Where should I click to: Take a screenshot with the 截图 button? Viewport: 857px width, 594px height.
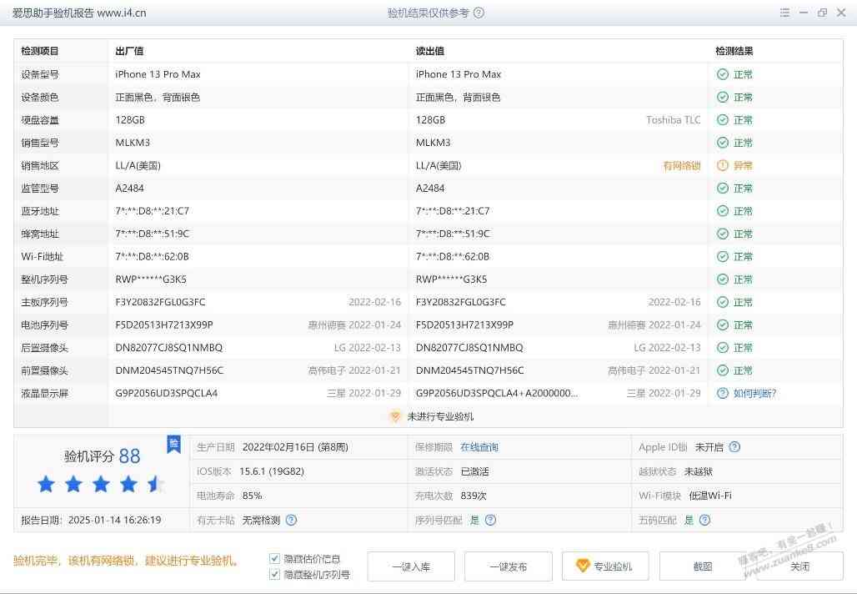(702, 566)
